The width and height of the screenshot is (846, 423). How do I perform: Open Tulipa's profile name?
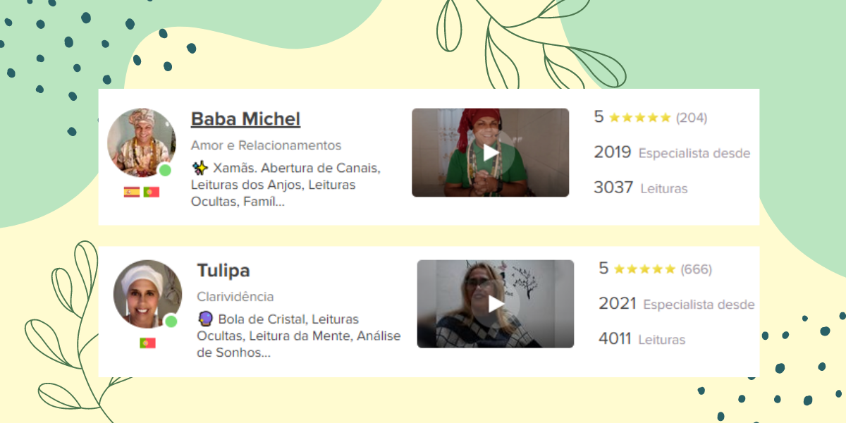(223, 271)
